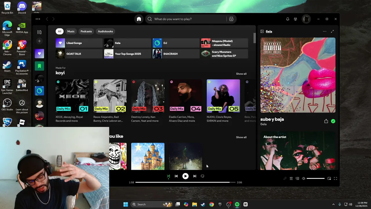
Task: Open the dark forest artwork card
Action: [185, 156]
